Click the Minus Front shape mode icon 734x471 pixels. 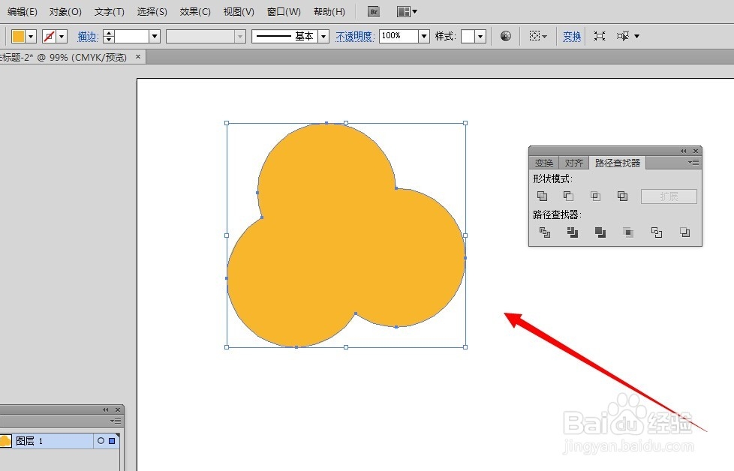click(568, 196)
